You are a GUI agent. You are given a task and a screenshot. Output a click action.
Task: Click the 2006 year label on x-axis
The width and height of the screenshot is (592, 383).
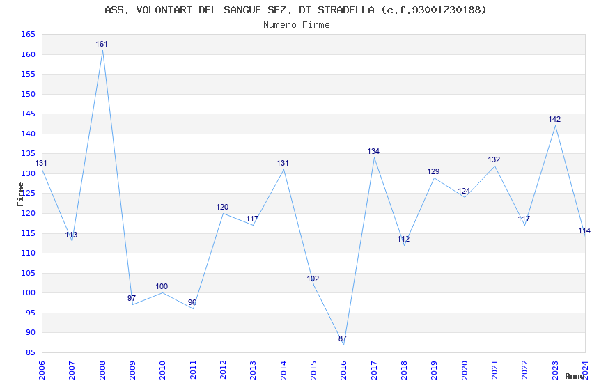tap(42, 370)
